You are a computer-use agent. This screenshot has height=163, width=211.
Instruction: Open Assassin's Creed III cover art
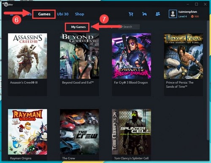click(27, 56)
